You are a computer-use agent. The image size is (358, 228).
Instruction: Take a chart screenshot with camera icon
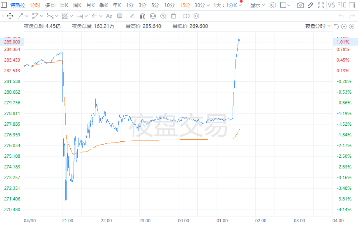300,5
